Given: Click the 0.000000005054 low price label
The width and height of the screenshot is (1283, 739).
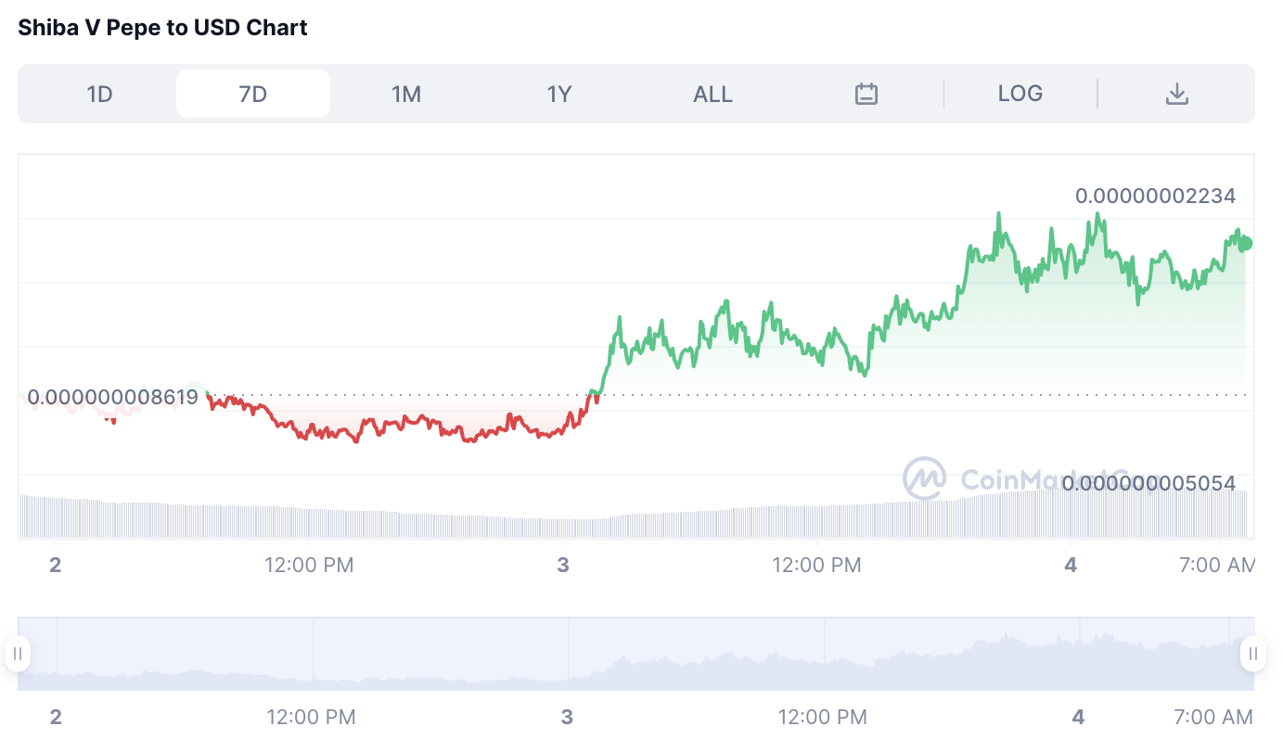Looking at the screenshot, I should pos(1148,483).
